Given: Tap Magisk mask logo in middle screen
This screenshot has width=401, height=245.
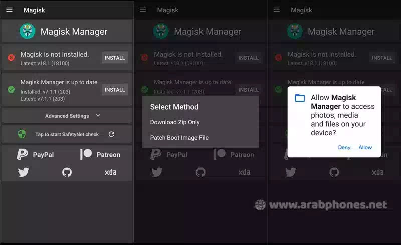Looking at the screenshot, I should pos(161,31).
